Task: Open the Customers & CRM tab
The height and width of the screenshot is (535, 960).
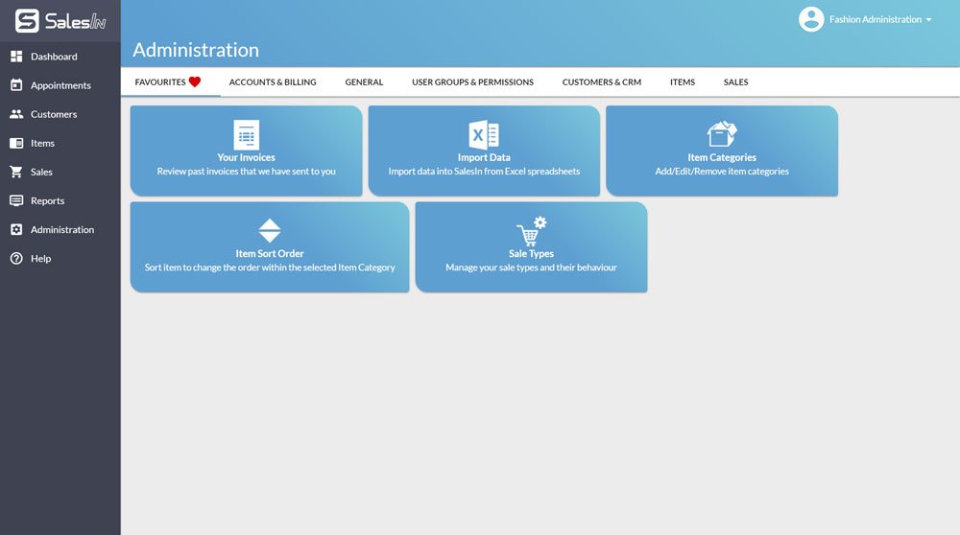Action: pos(602,81)
